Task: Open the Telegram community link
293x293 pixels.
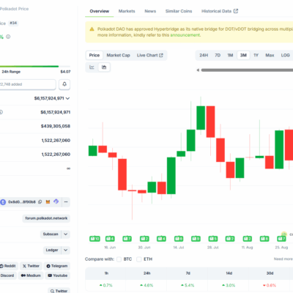Action: pos(57,266)
